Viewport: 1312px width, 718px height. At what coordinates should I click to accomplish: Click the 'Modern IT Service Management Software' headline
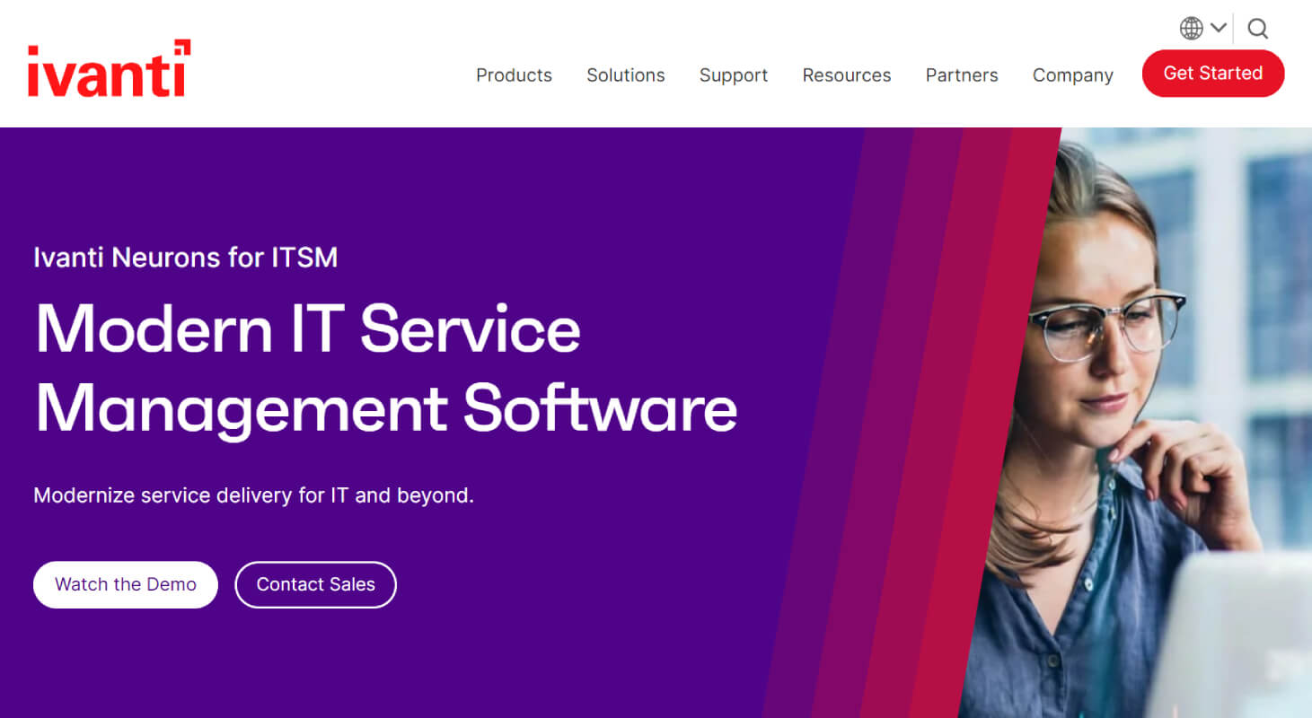click(386, 369)
